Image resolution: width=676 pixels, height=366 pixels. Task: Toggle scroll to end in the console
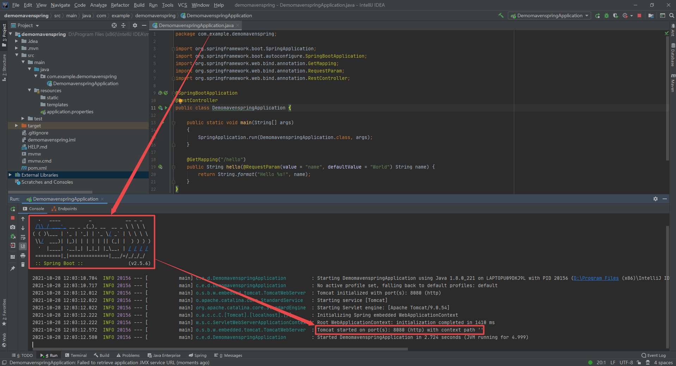pos(23,246)
